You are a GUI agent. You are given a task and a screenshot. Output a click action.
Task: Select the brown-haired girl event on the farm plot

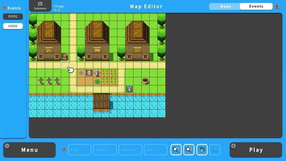pyautogui.click(x=89, y=73)
